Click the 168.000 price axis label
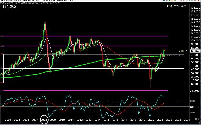201x125 pixels. [x=195, y=11]
